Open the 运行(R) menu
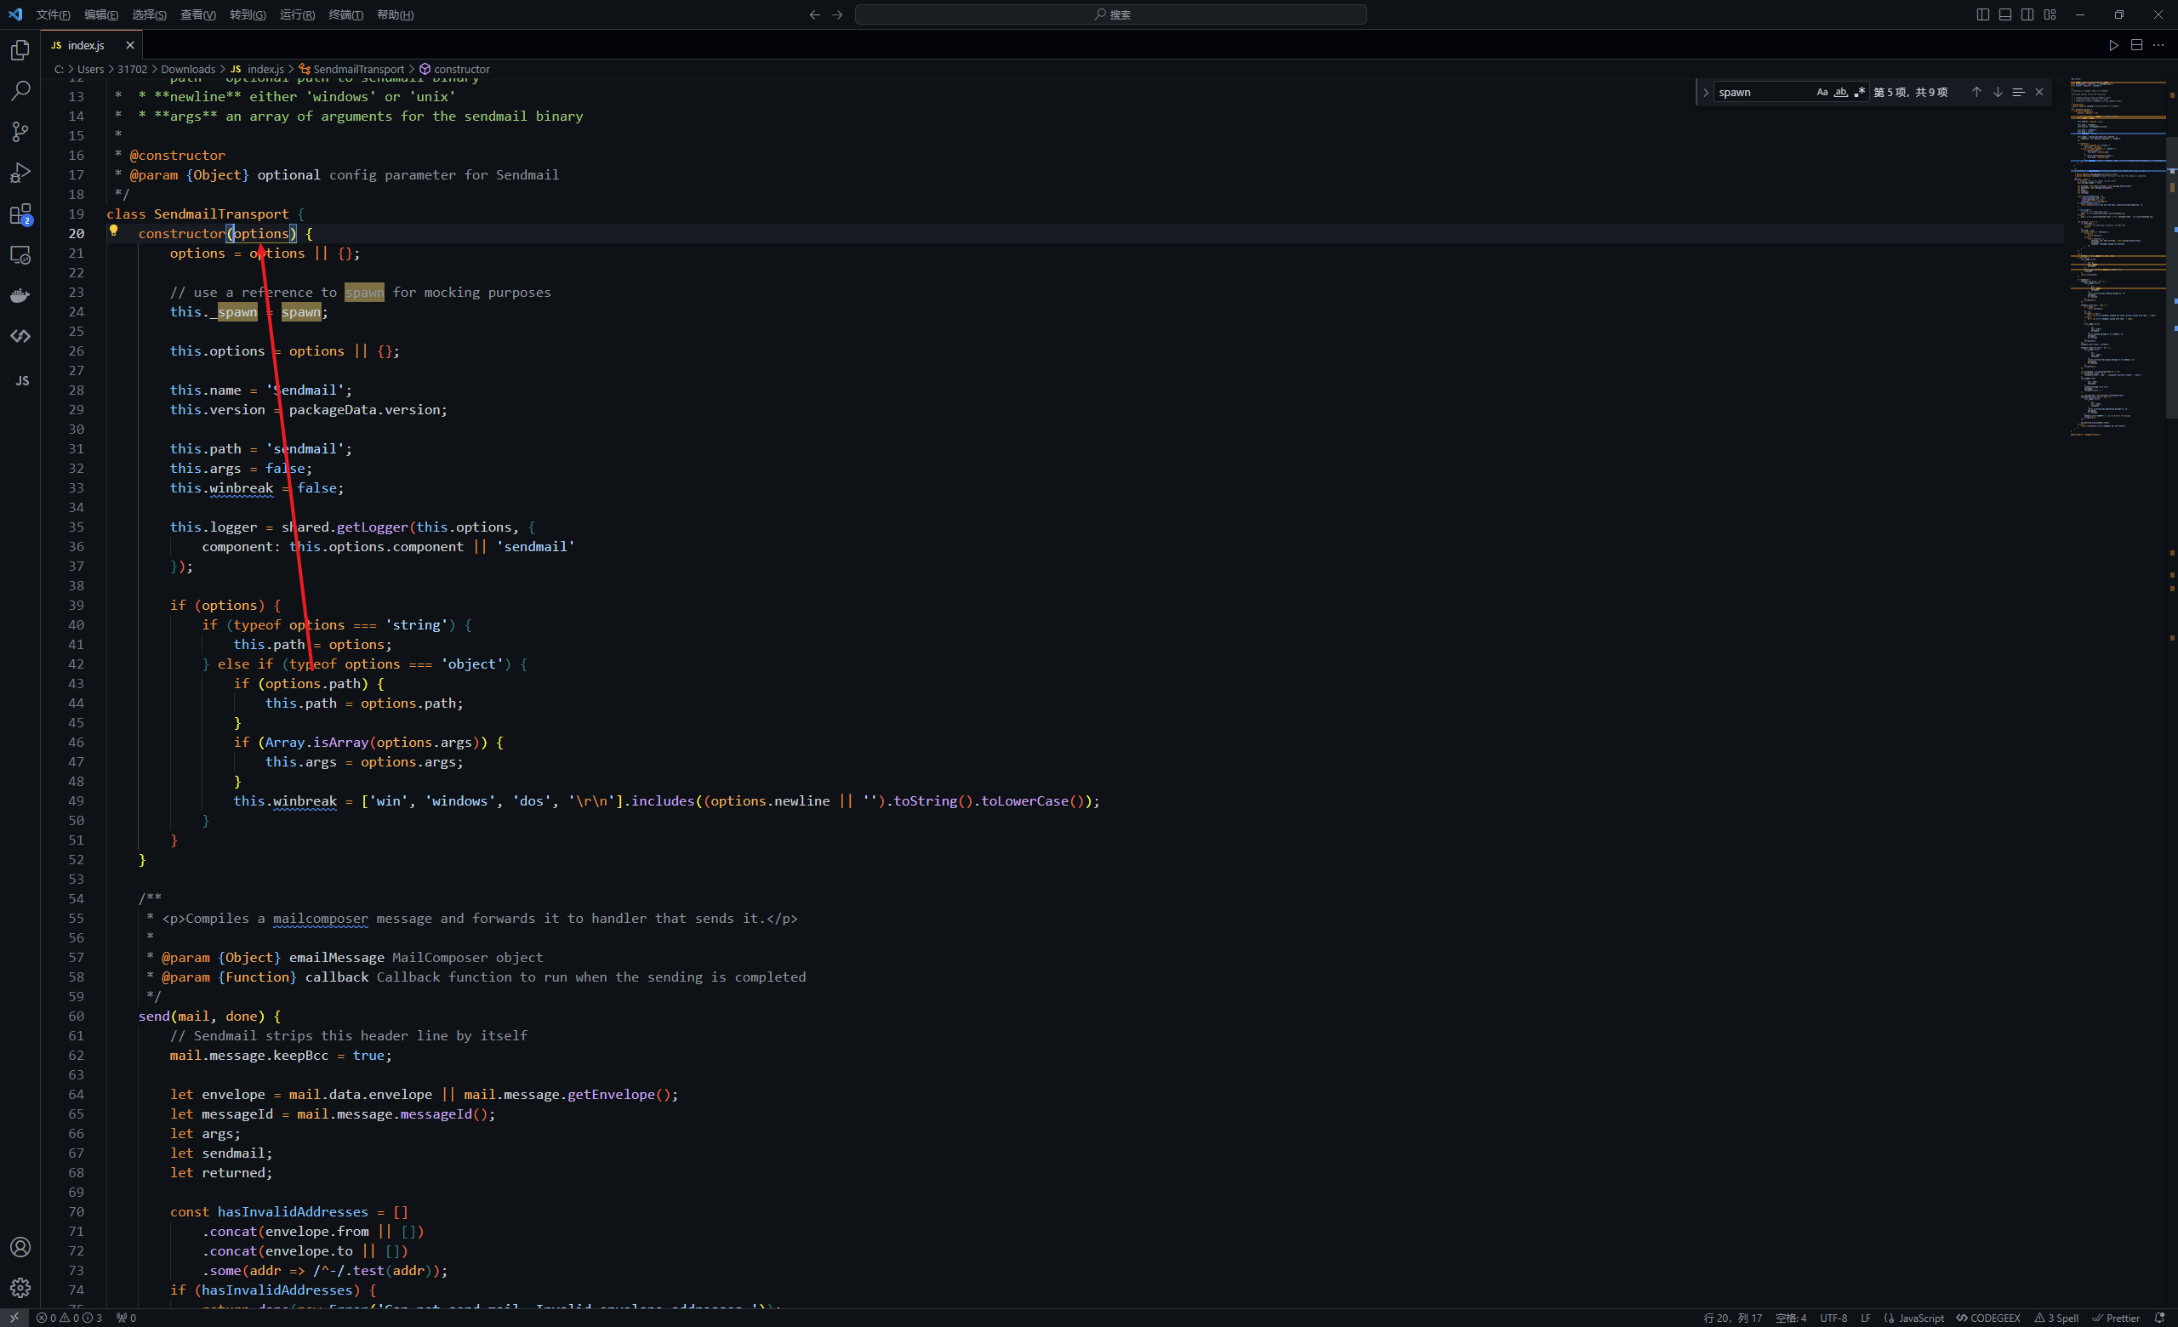 click(297, 14)
